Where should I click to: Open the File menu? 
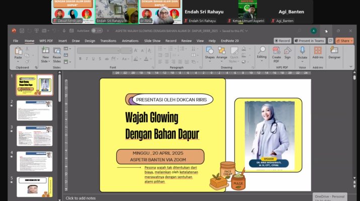point(16,41)
